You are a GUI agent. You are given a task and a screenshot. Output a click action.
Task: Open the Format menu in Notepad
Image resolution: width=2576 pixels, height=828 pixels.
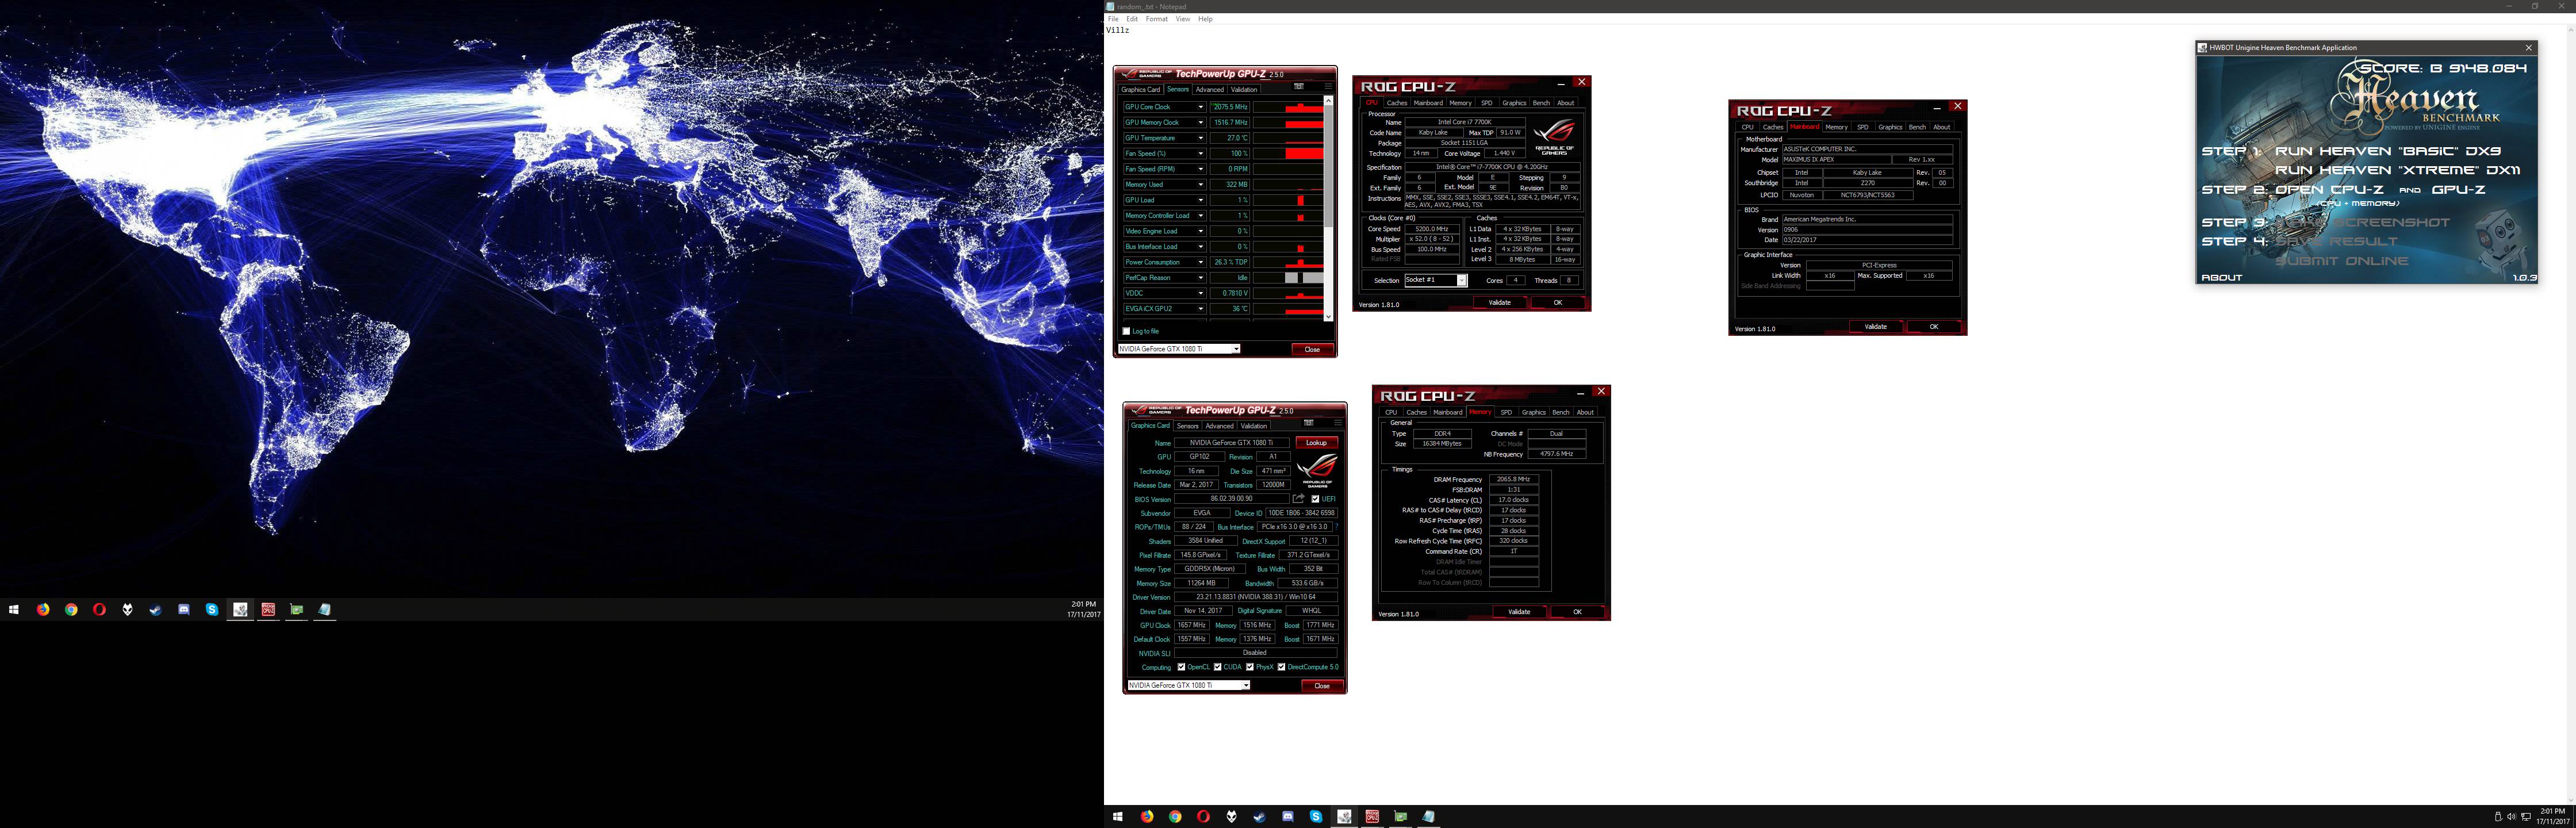point(1156,19)
